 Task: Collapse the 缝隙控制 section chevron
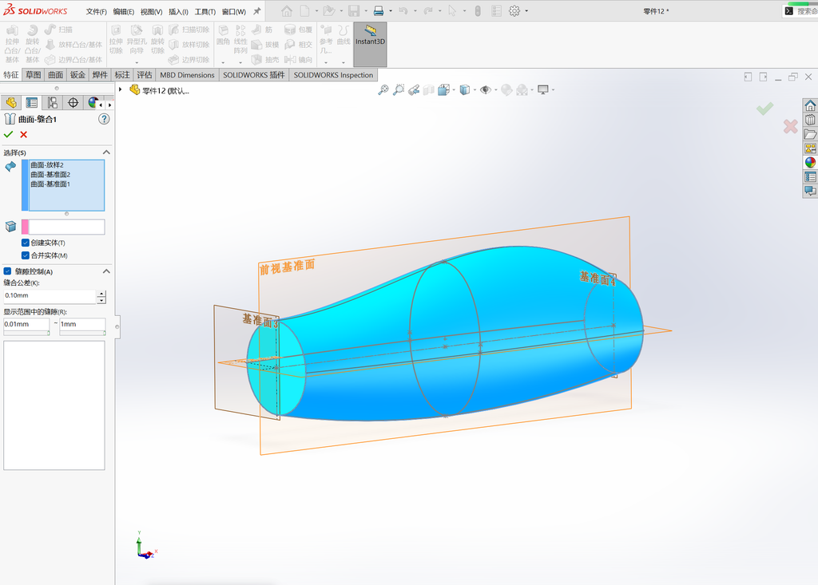[106, 271]
